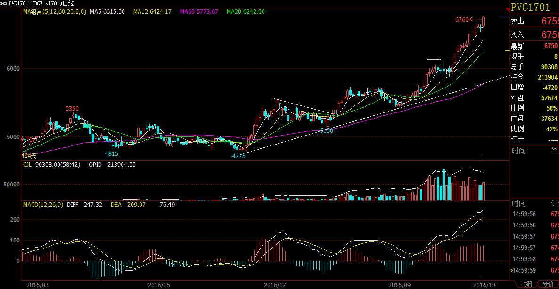Click the 外盘 52674 row
This screenshot has width=559, height=289.
click(x=534, y=98)
